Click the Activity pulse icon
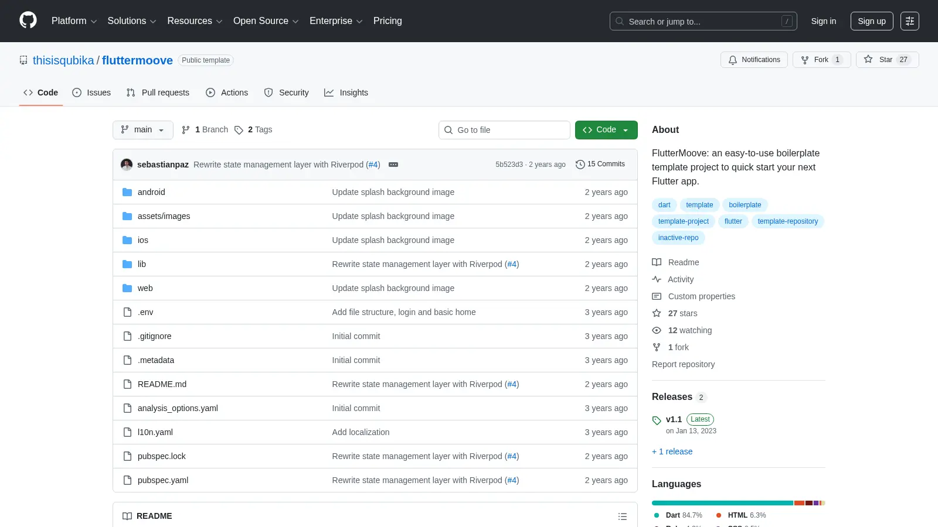Image resolution: width=938 pixels, height=527 pixels. coord(657,279)
